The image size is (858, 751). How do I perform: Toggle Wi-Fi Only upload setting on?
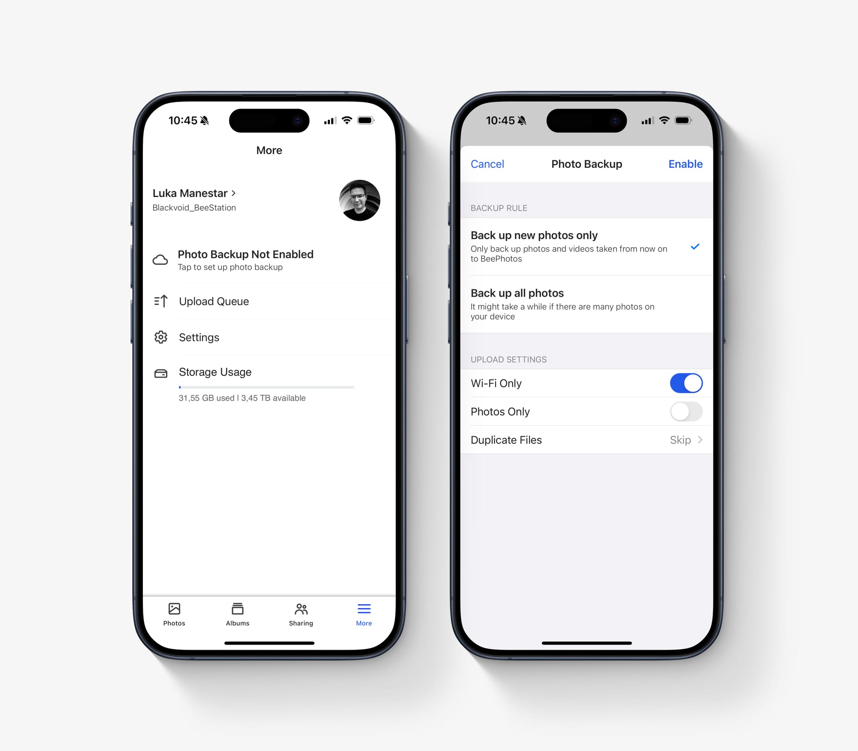686,384
